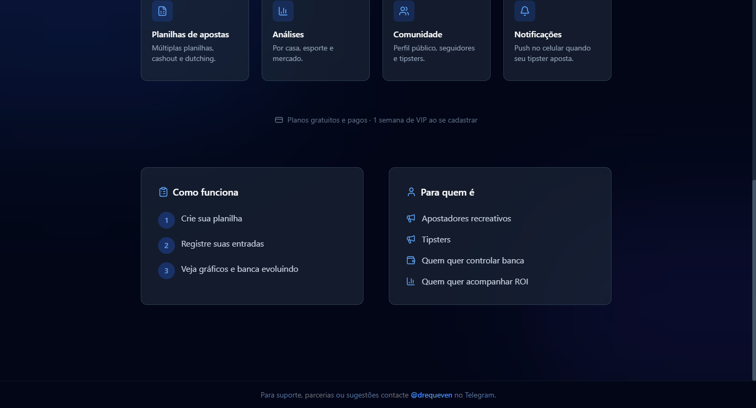The height and width of the screenshot is (408, 756).
Task: Select the megaphone icon beside Apostadores recreativos
Action: (411, 218)
